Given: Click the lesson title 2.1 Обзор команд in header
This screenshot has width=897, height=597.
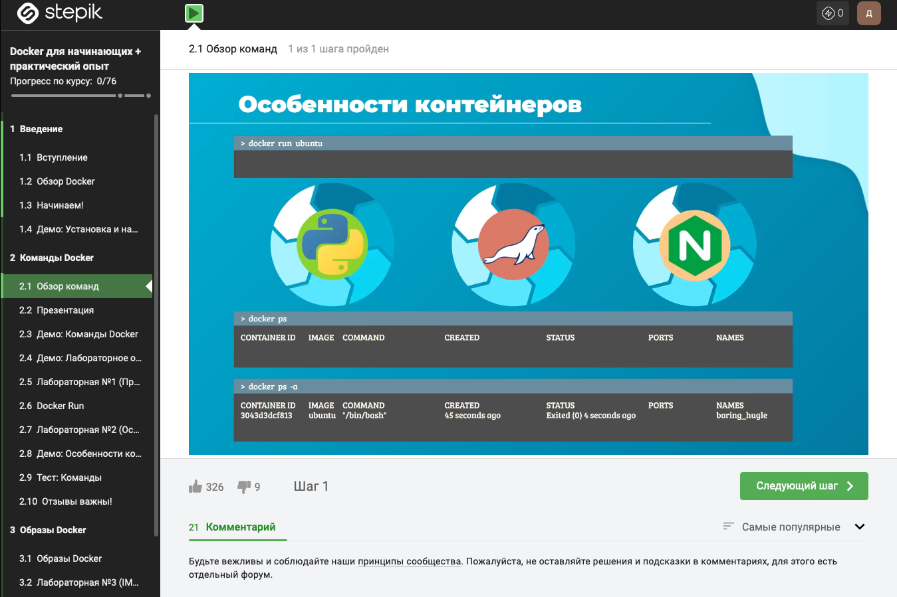Looking at the screenshot, I should click(x=233, y=48).
